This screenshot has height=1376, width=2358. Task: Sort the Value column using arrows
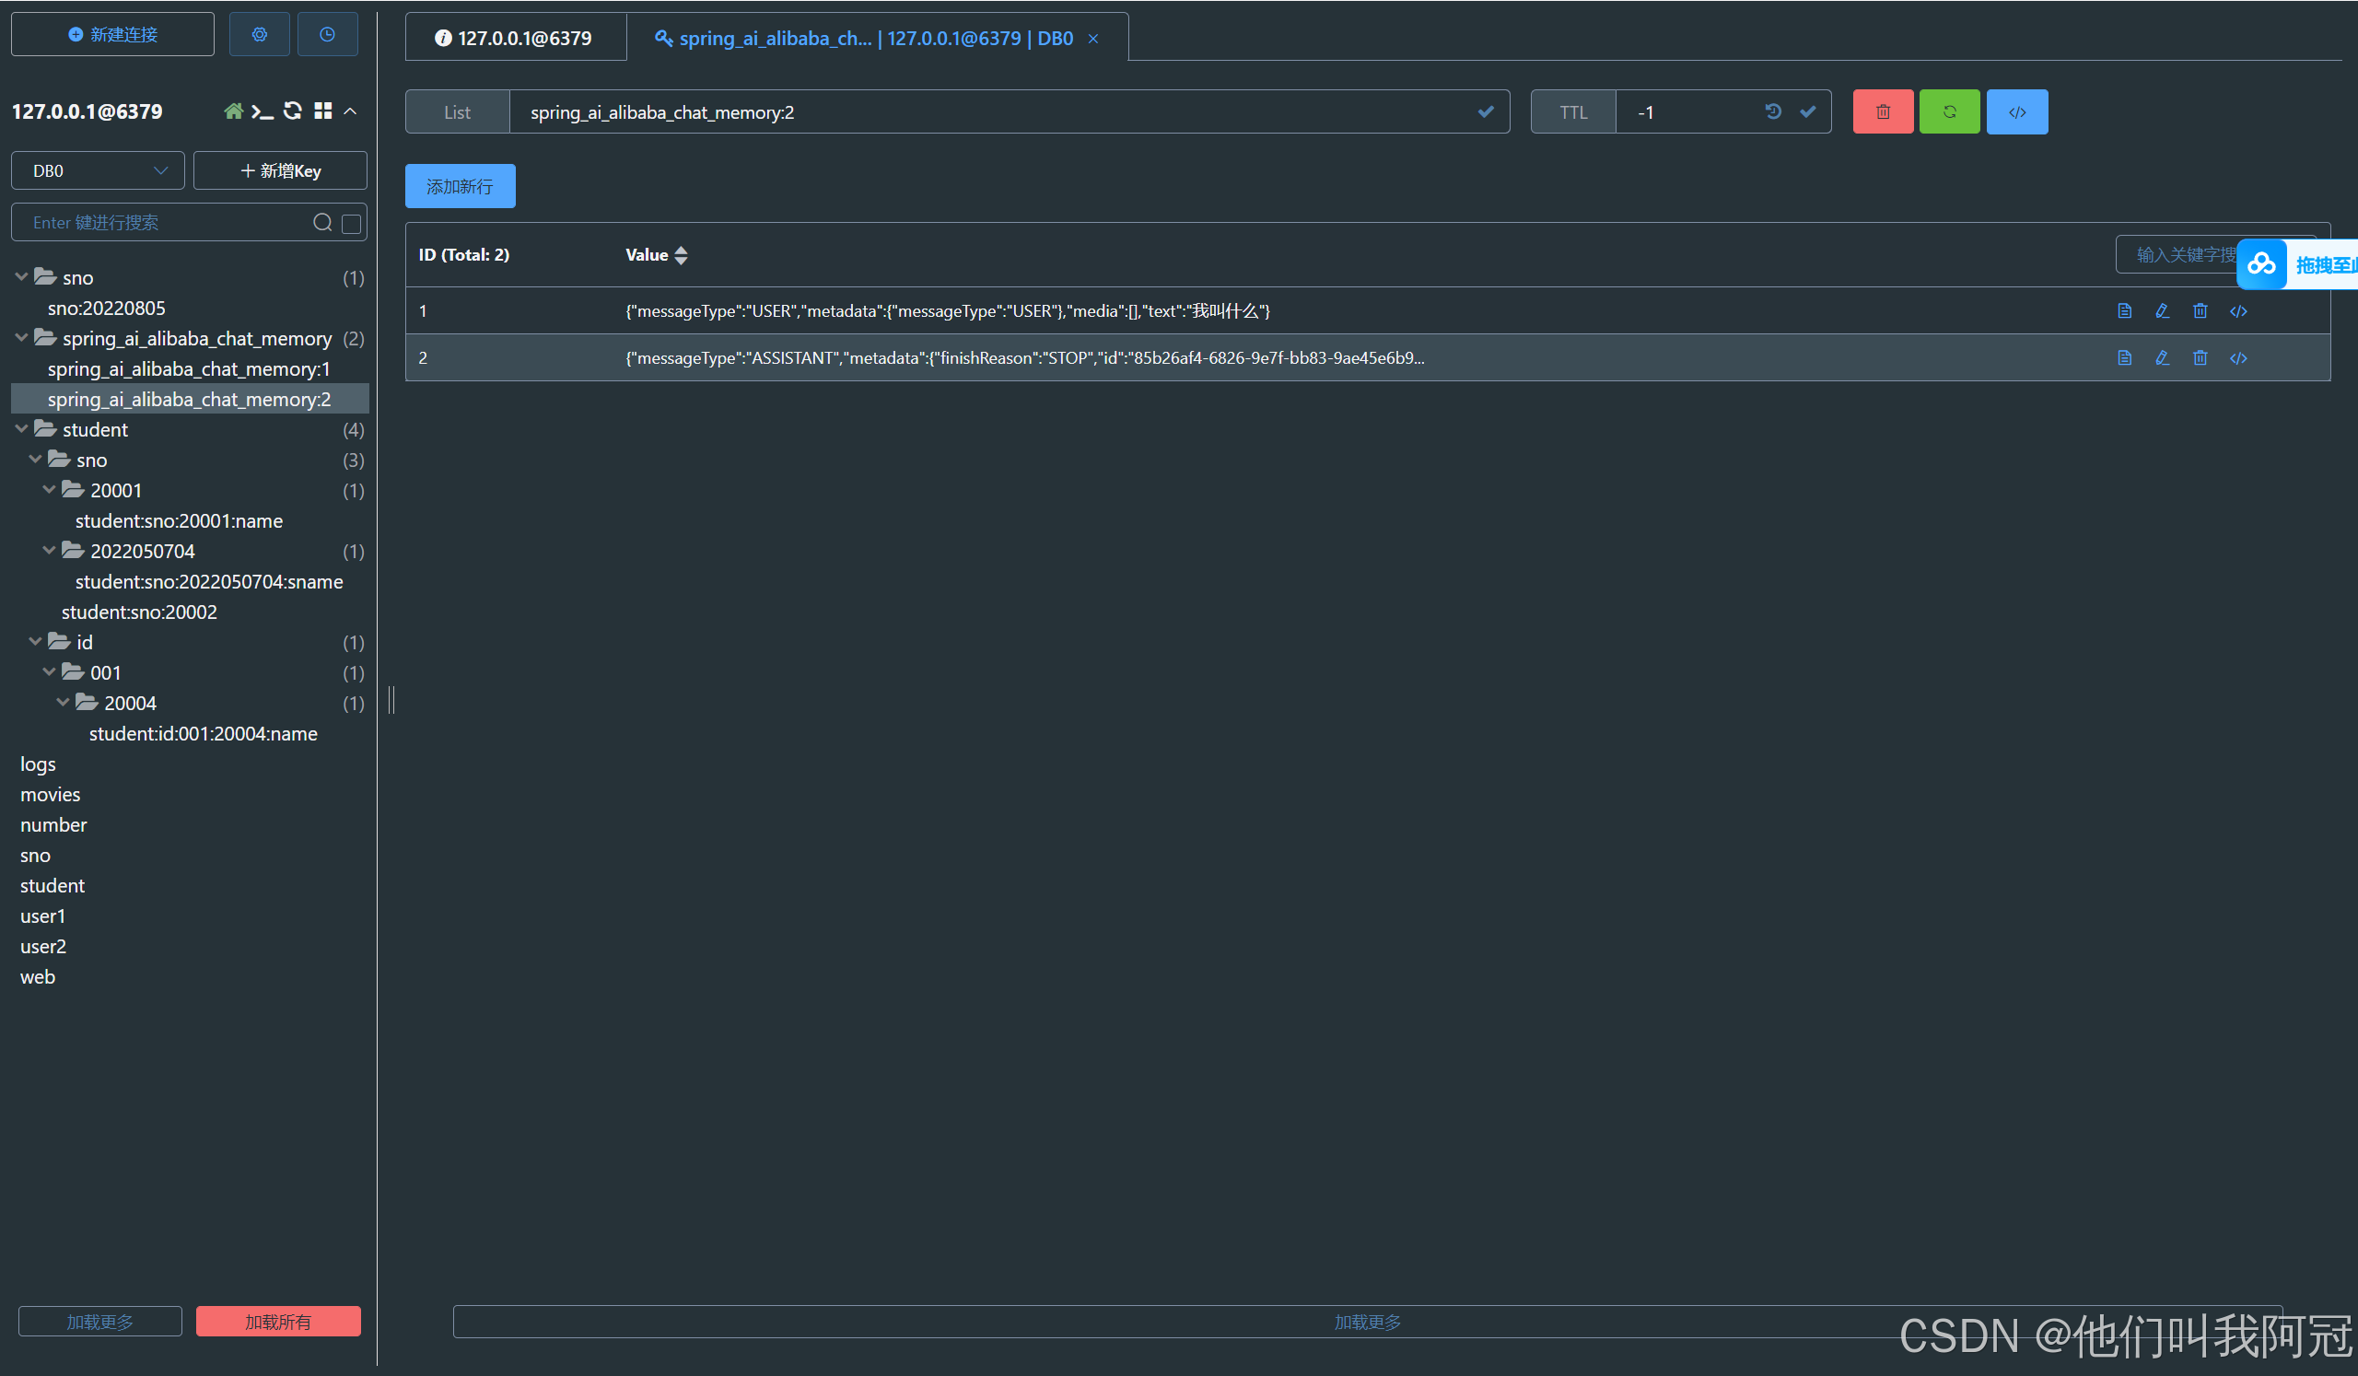pyautogui.click(x=682, y=255)
